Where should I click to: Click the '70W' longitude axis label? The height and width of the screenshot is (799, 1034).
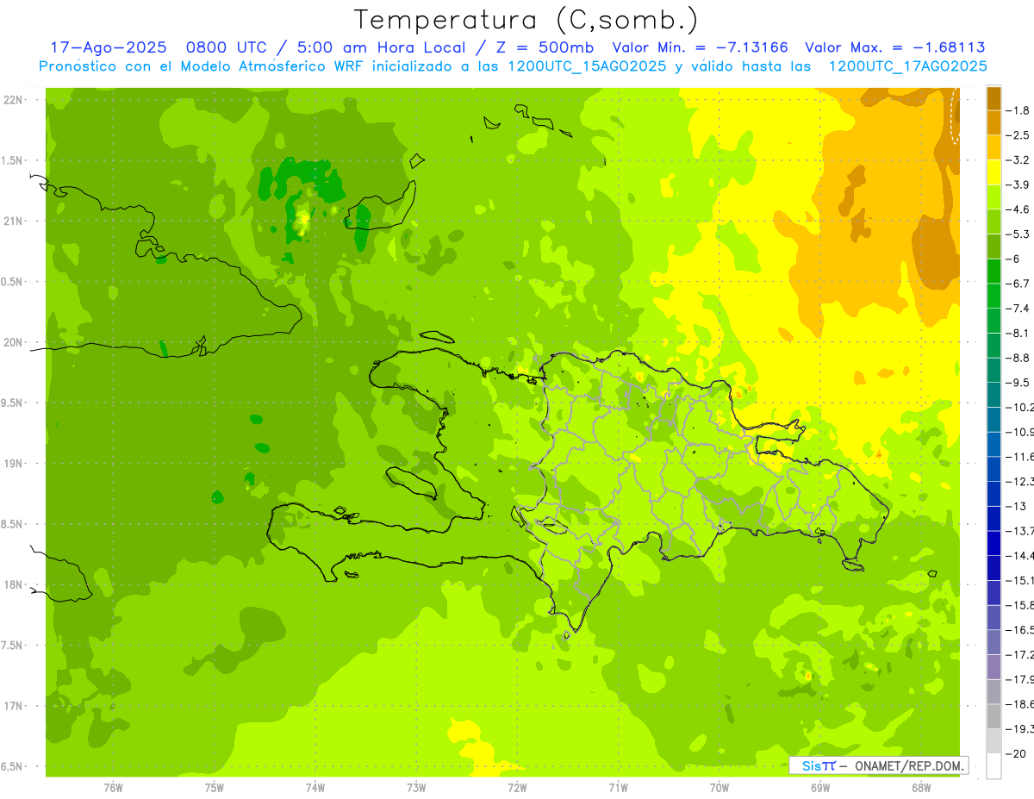719,787
